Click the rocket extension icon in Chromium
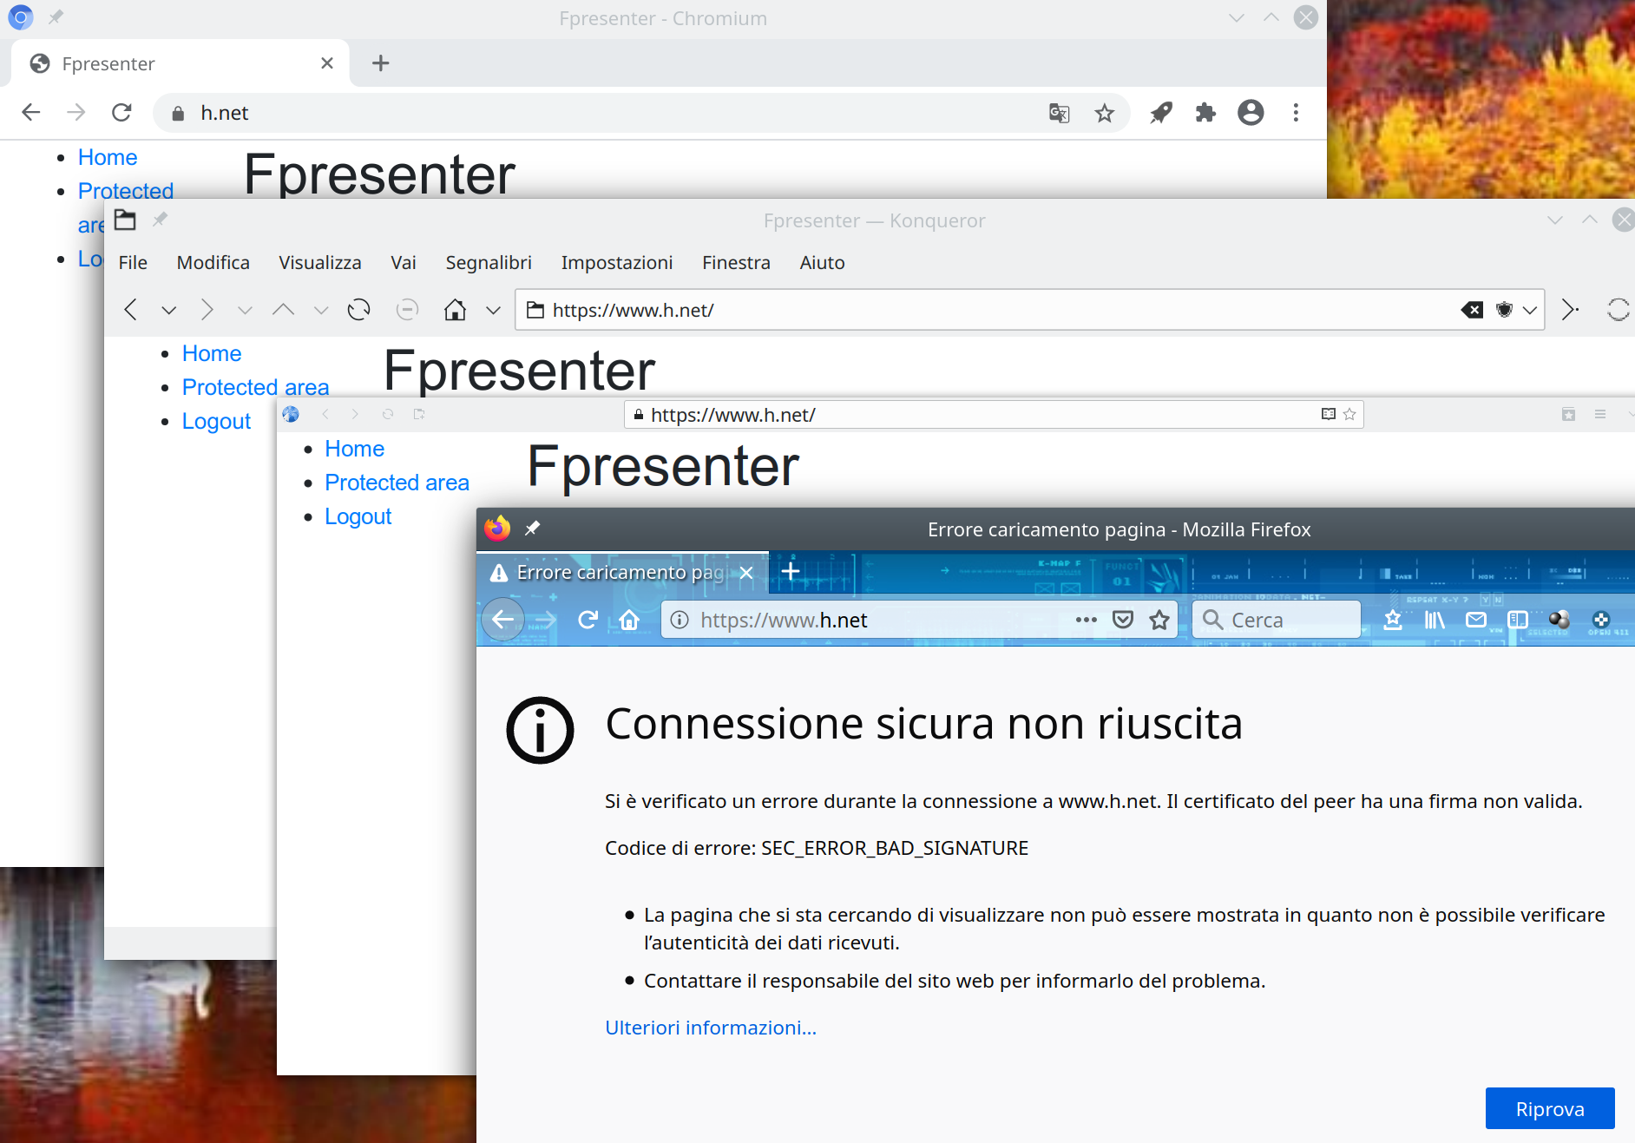Image resolution: width=1635 pixels, height=1143 pixels. (1160, 113)
